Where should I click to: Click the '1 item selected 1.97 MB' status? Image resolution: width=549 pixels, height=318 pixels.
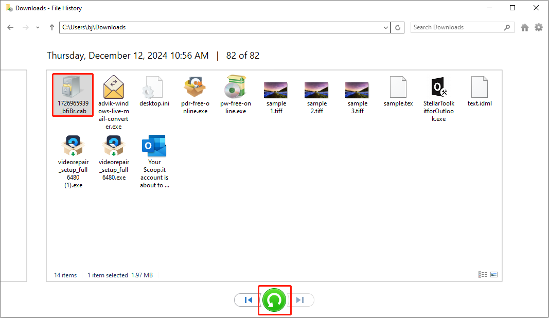tap(120, 275)
